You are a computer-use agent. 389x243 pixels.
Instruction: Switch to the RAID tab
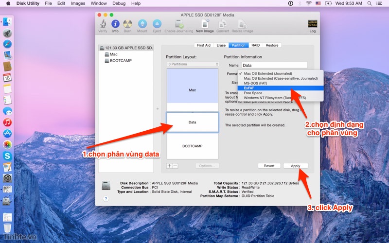pyautogui.click(x=256, y=45)
